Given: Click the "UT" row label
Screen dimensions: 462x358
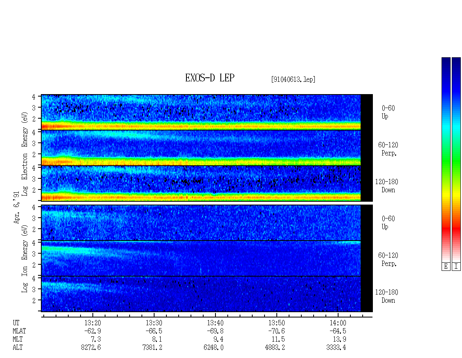Looking at the screenshot, I should click(16, 323).
